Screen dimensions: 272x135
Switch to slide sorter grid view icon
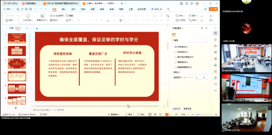click(155, 114)
